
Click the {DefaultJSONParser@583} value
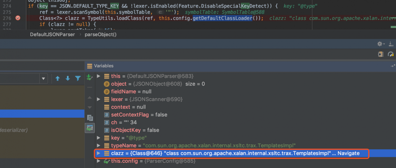(160, 76)
